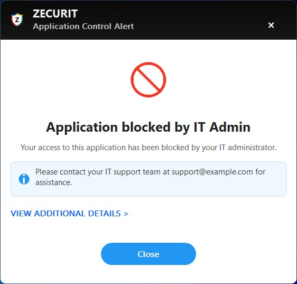Click the support@example.com email address
The image size is (297, 284).
(212, 172)
